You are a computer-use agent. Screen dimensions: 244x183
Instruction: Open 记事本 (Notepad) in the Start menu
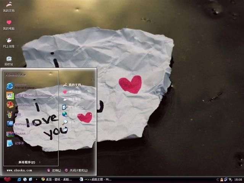tap(19, 143)
